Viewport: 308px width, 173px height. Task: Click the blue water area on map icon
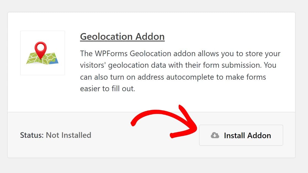click(54, 62)
